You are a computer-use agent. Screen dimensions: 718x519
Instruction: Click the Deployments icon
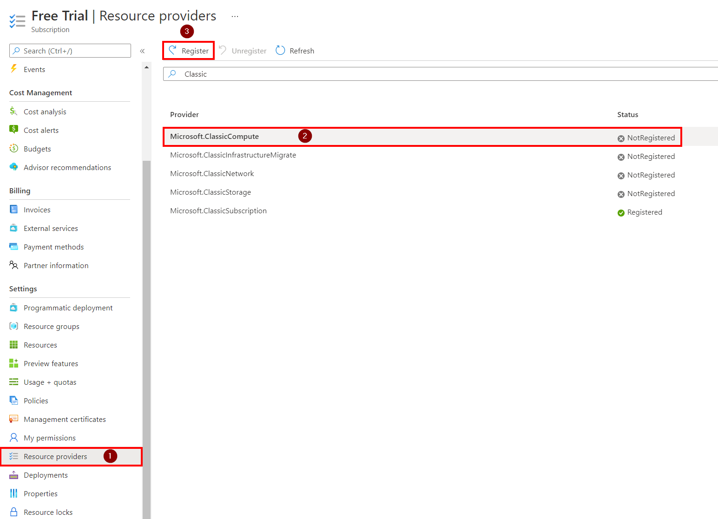coord(13,475)
